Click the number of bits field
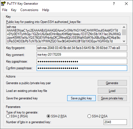Image resolution: width=133 pixels, height=129 pixels. (x=115, y=122)
